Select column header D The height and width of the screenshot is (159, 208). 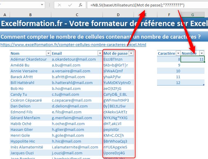coord(118,15)
